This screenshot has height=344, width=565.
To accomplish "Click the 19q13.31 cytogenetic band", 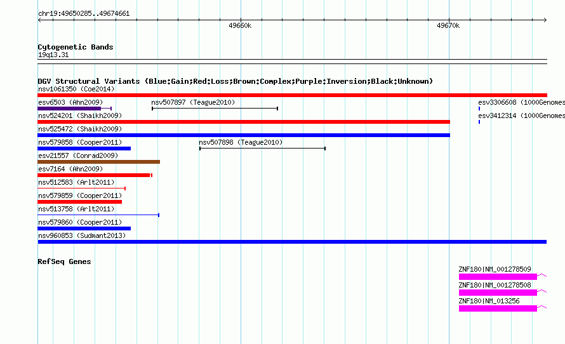I will click(292, 62).
